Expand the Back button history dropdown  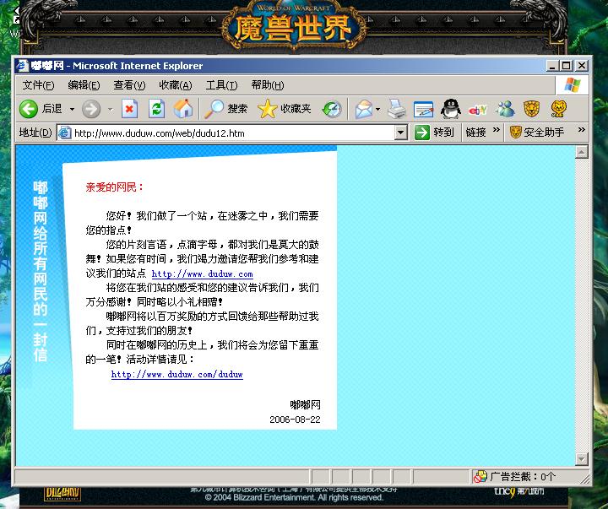[x=72, y=109]
